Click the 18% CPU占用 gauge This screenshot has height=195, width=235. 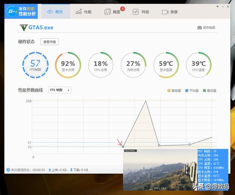[101, 65]
